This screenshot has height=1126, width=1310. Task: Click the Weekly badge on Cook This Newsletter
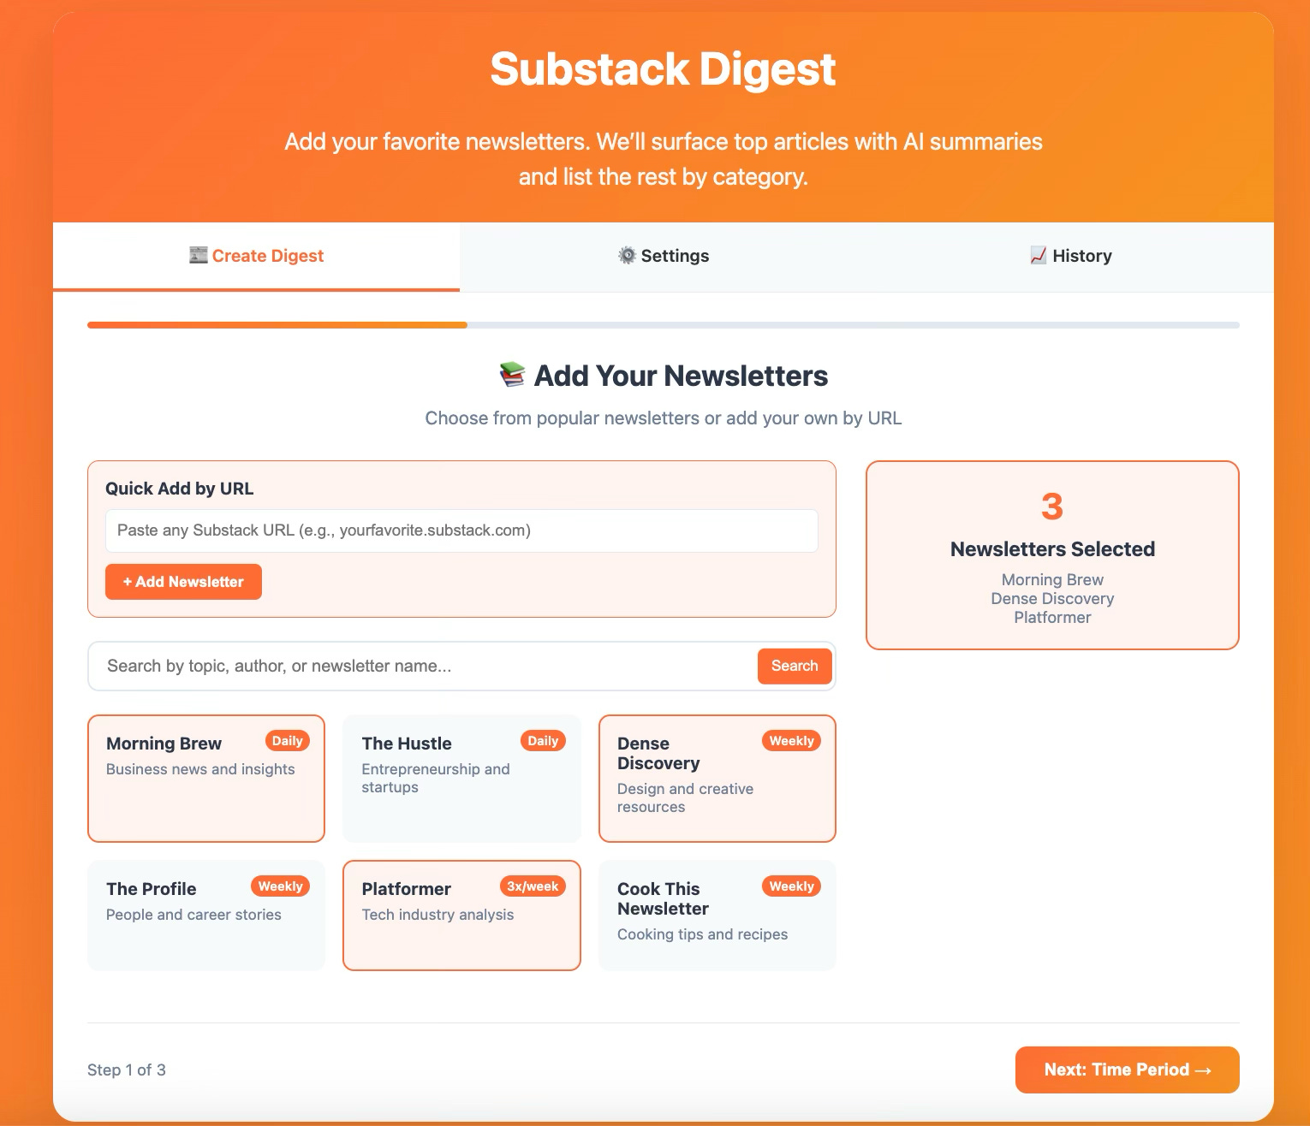(x=791, y=886)
